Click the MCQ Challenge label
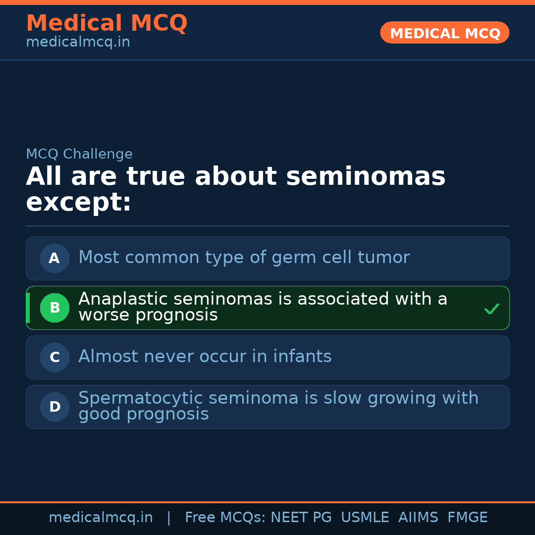 [x=79, y=154]
